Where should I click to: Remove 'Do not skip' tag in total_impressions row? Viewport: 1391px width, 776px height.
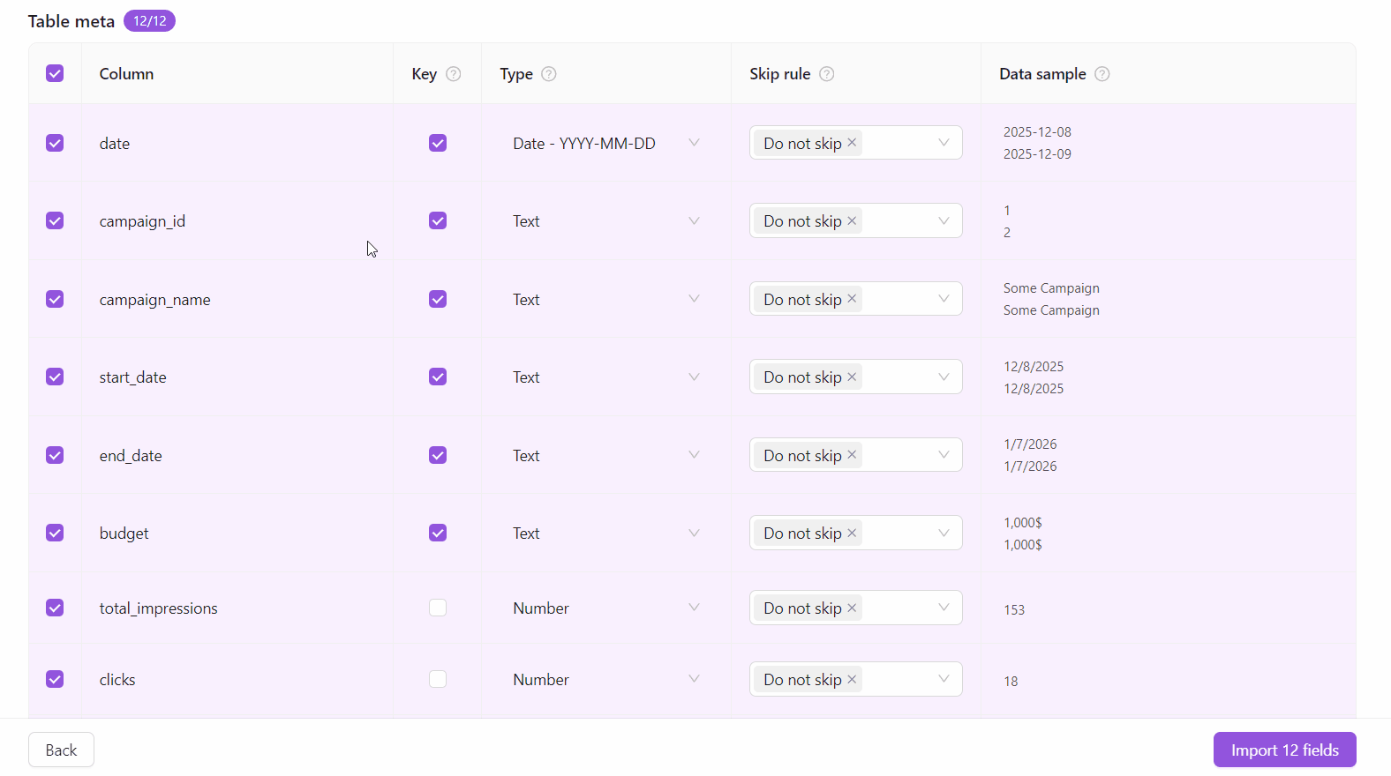(x=852, y=608)
